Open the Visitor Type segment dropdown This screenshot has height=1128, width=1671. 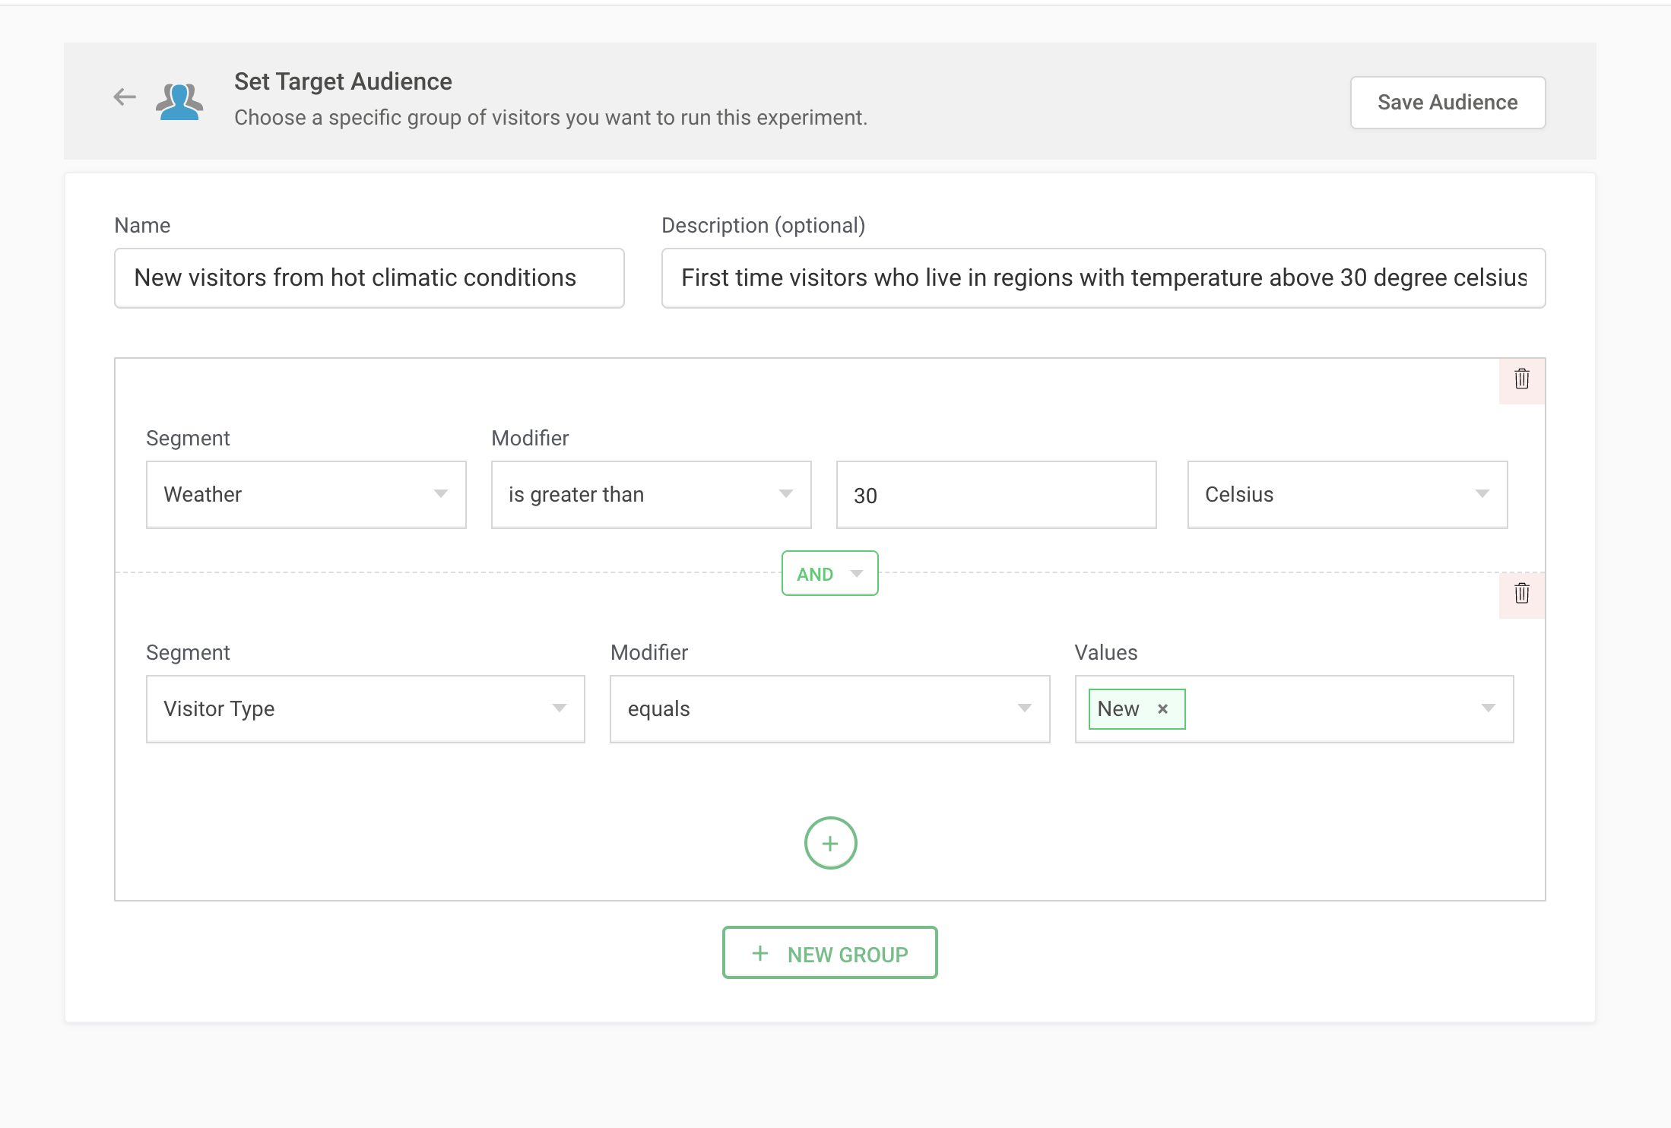click(365, 709)
